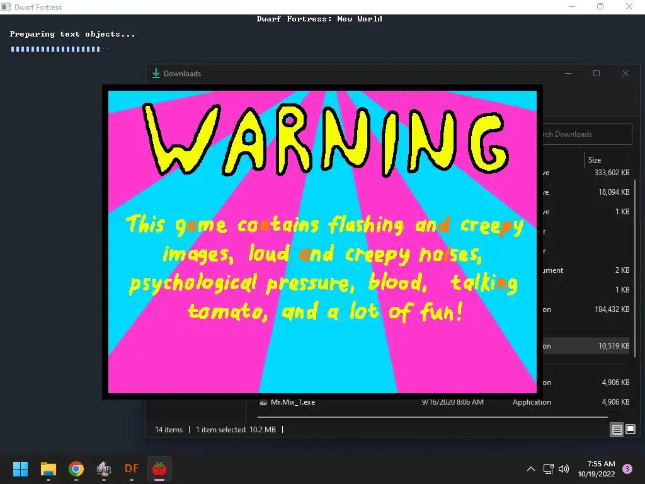Click the 333,602 KB size cell
Image resolution: width=645 pixels, height=484 pixels.
[x=612, y=173]
